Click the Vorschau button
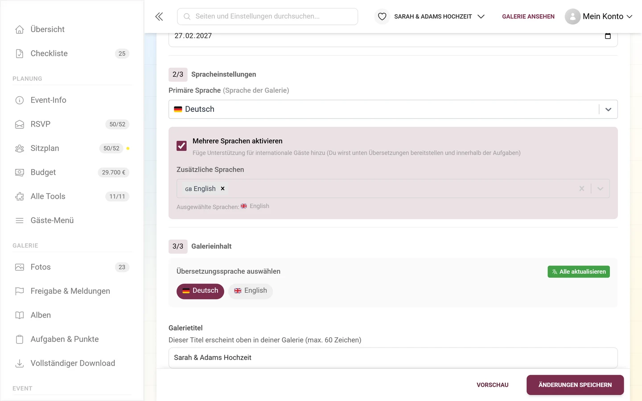 tap(493, 385)
